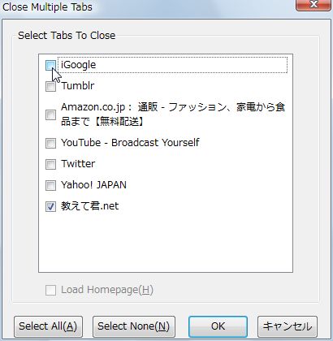
Task: Enable the Amazon.co.jp checkbox
Action: pyautogui.click(x=50, y=114)
